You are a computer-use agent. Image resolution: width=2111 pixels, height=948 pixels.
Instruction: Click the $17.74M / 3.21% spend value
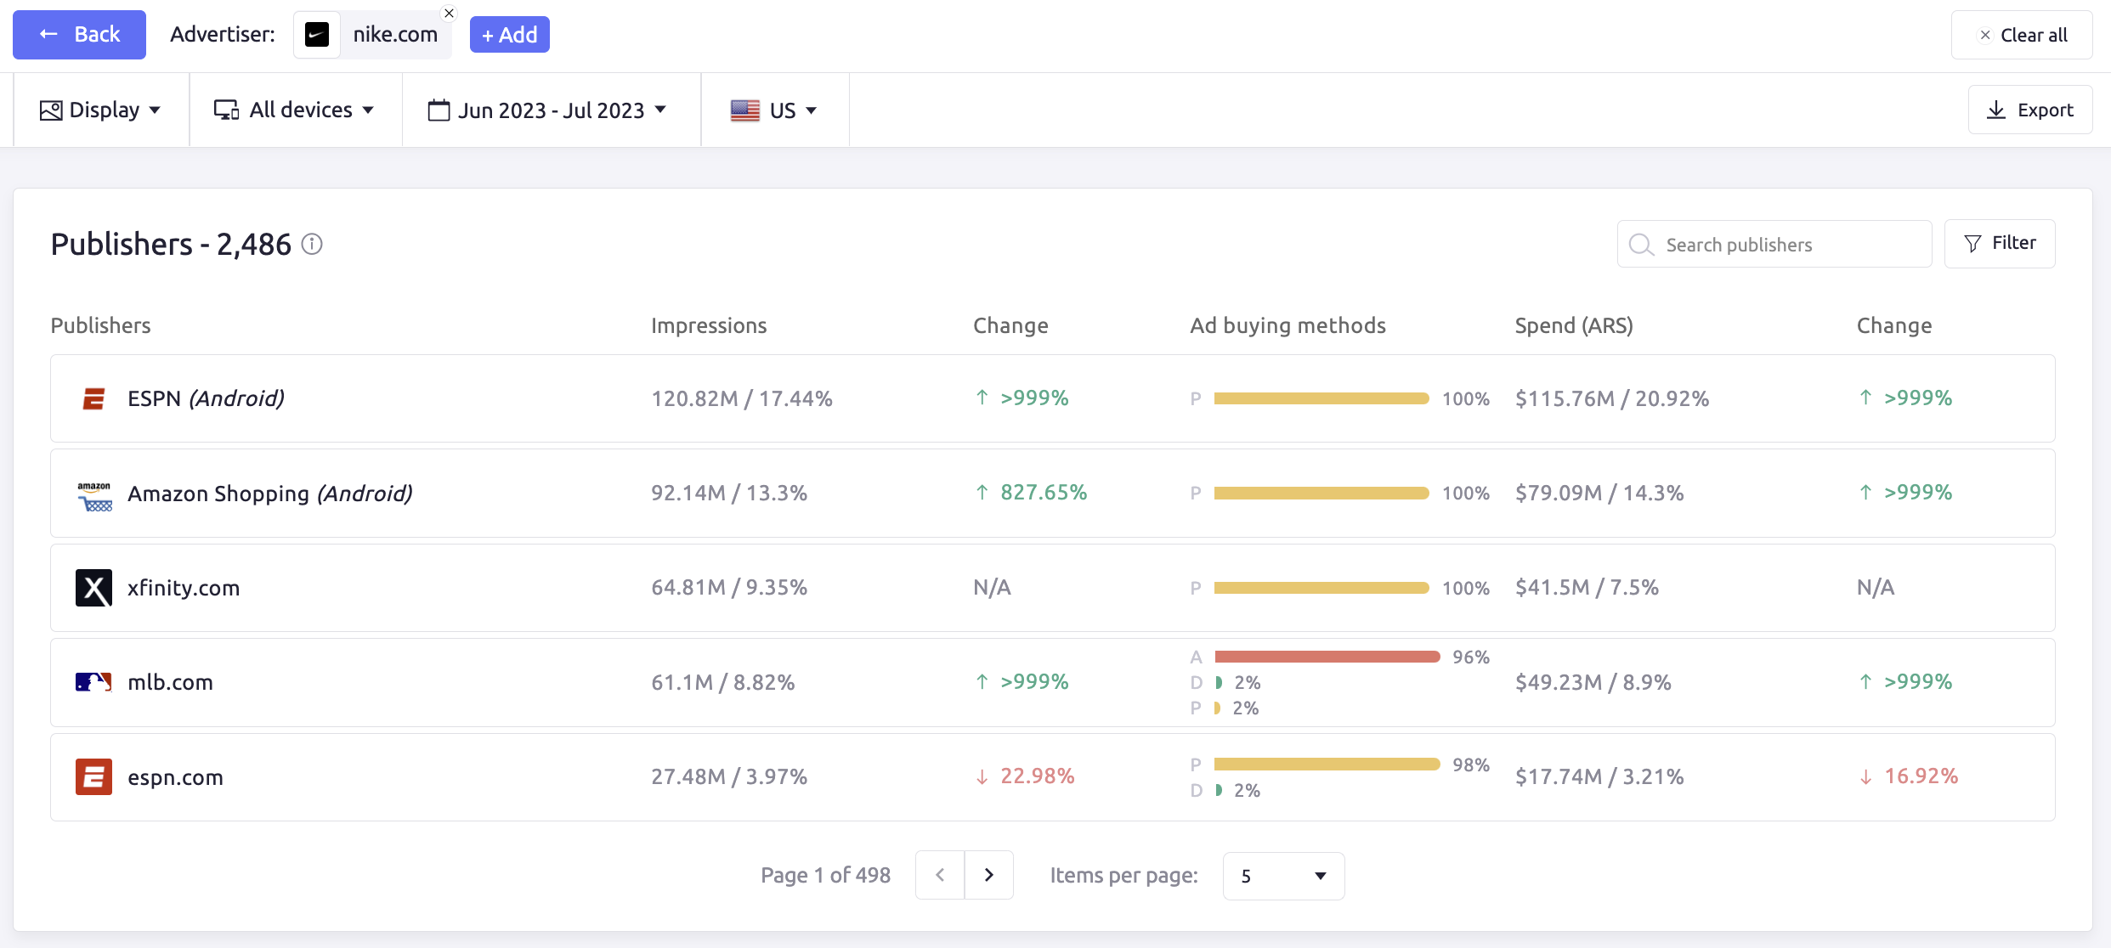pyautogui.click(x=1599, y=776)
